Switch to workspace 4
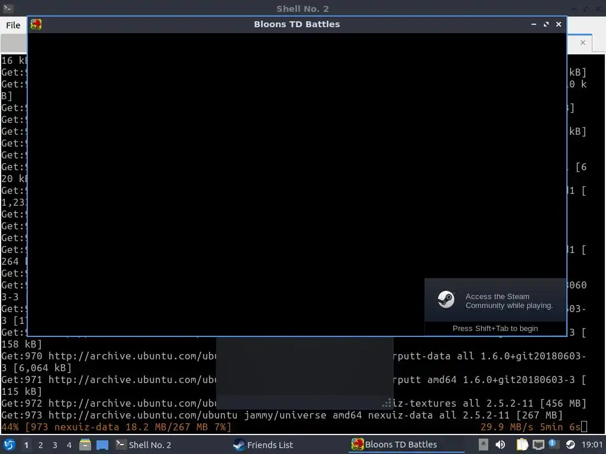Viewport: 606px width, 454px height. tap(69, 445)
